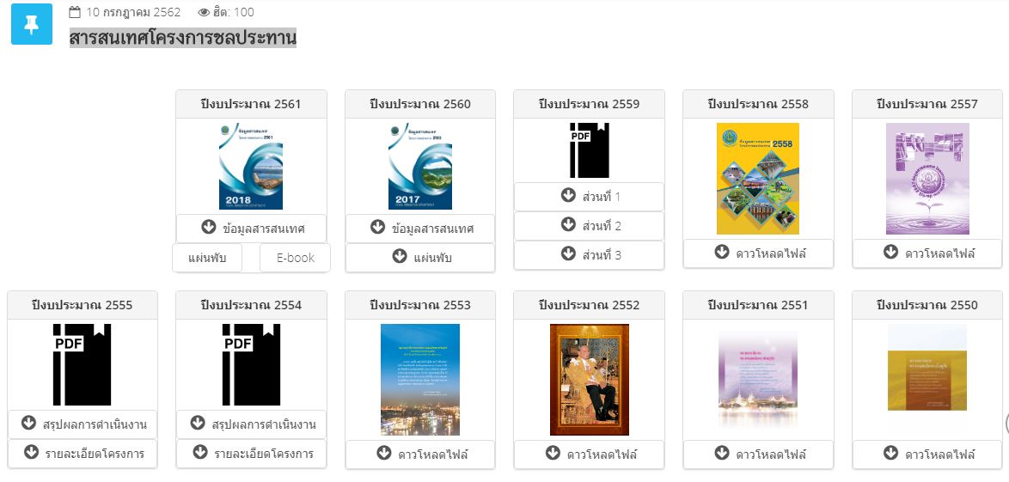
Task: Open the 2552 portrait cover thumbnail
Action: point(590,379)
